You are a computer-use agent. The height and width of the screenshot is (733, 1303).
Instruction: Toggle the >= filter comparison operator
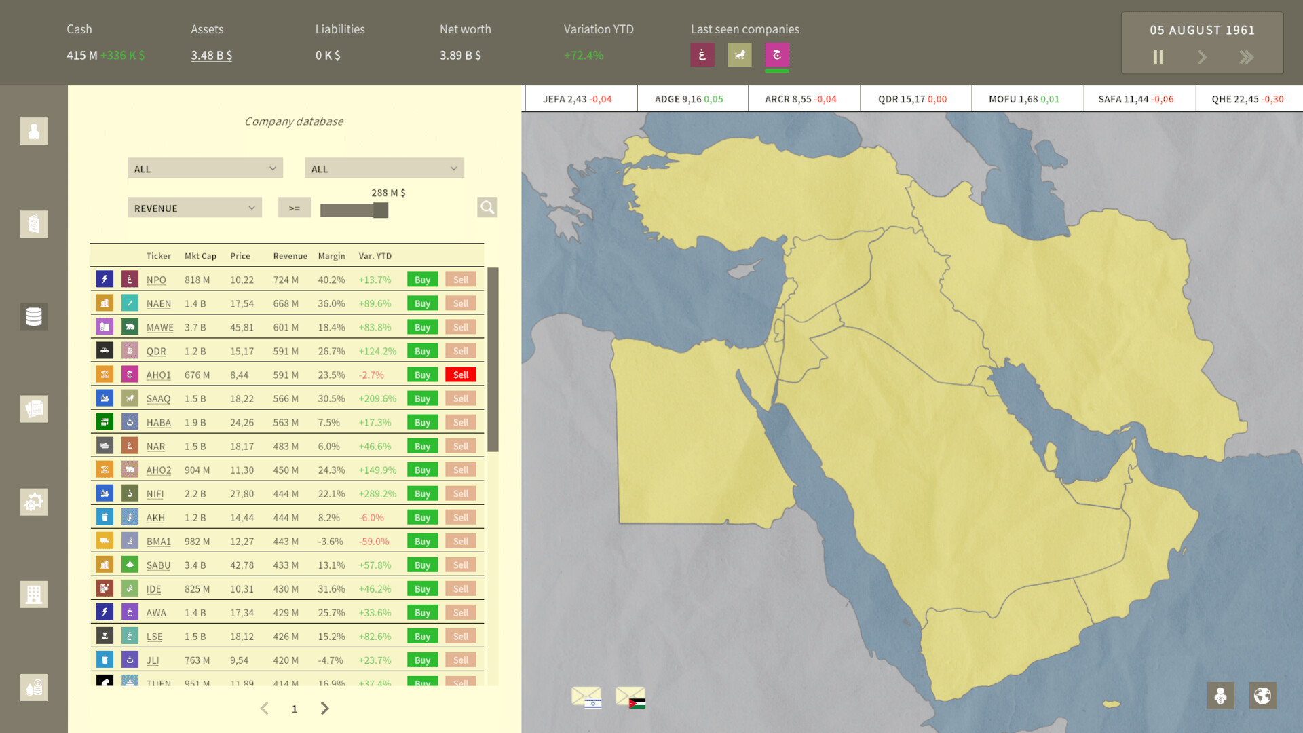[x=294, y=207]
